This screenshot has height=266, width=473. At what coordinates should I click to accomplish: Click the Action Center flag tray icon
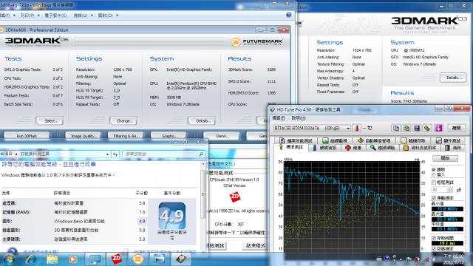(x=409, y=259)
